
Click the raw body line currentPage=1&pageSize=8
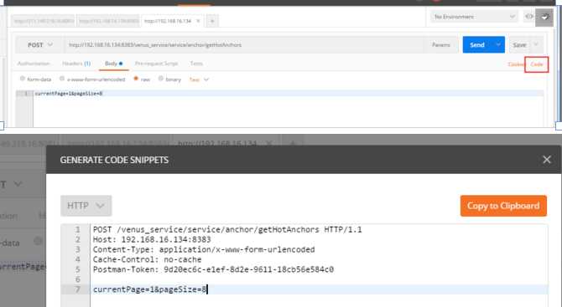pyautogui.click(x=289, y=94)
